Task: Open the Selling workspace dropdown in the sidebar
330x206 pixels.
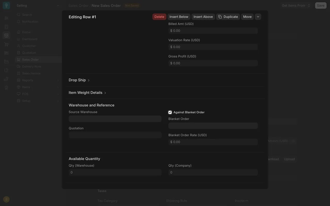Action: coord(38,5)
